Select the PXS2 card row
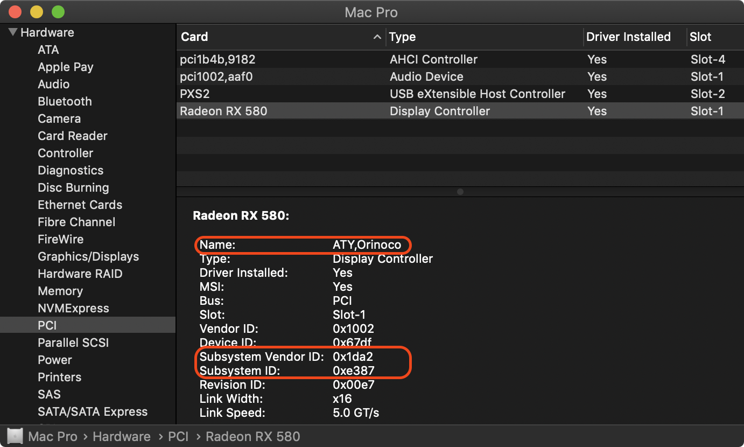 click(460, 94)
